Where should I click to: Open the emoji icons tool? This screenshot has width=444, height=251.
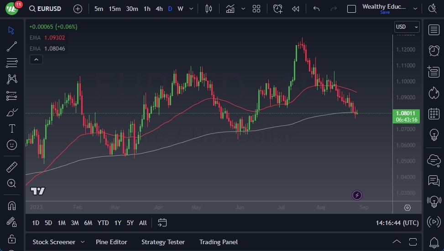point(12,145)
